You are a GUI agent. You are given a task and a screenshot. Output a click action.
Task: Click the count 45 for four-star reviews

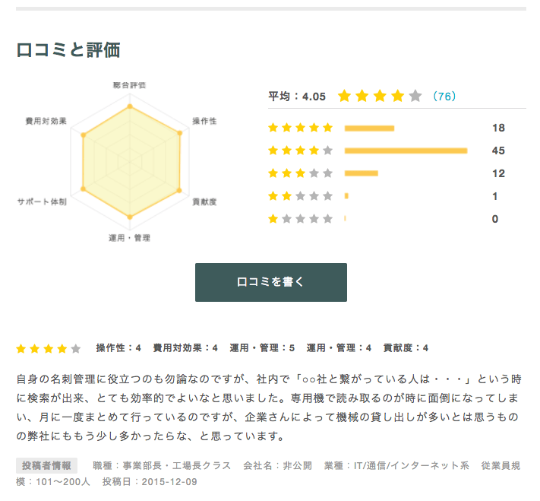tap(498, 151)
